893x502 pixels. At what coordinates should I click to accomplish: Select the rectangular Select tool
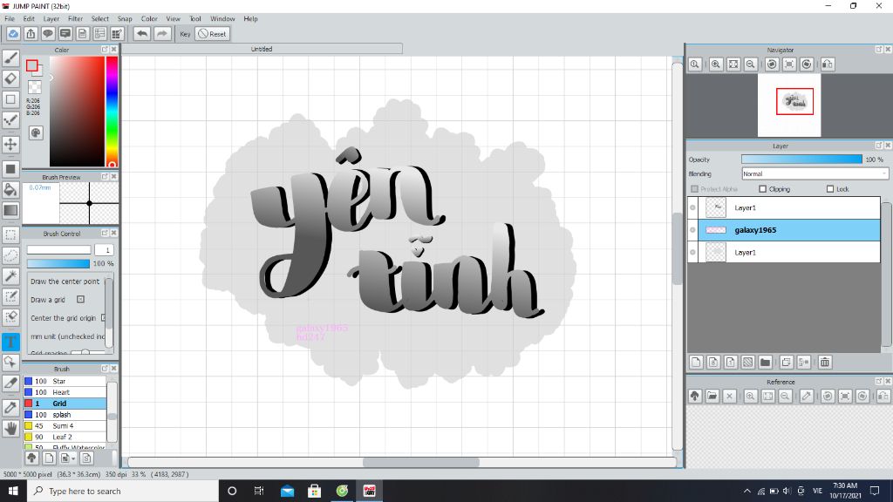pyautogui.click(x=10, y=234)
